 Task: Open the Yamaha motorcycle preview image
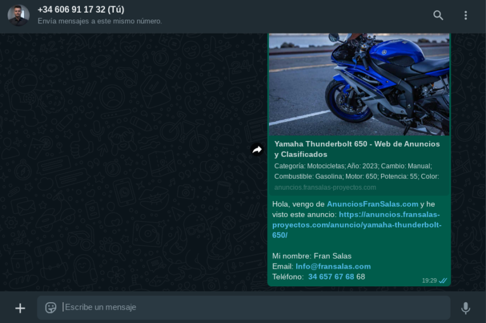359,84
